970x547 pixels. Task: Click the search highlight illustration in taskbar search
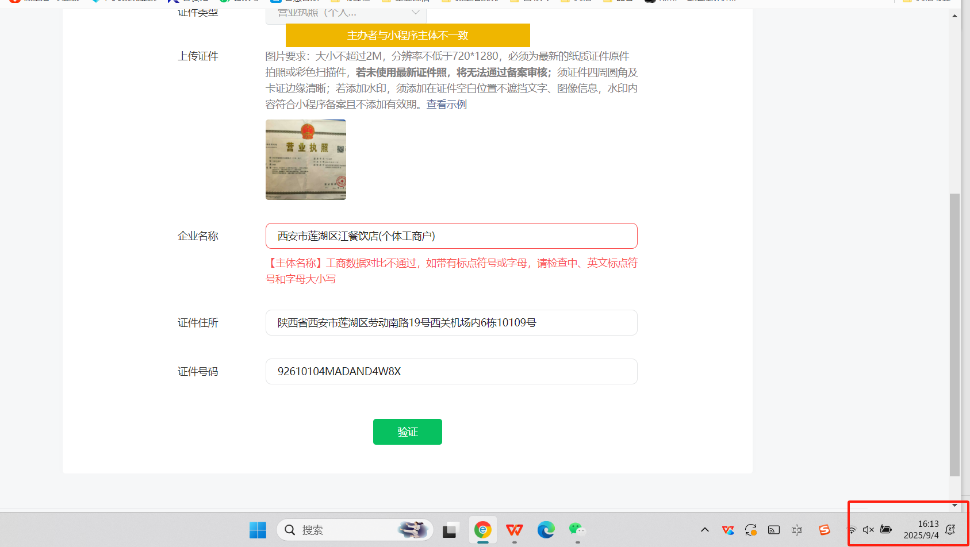click(x=413, y=529)
